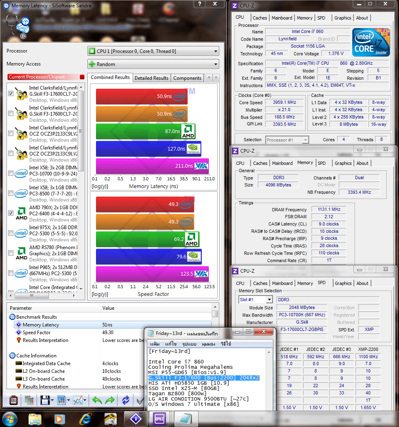
Task: Switch to CPU-Z via its taskbar icon
Action: pyautogui.click(x=159, y=419)
